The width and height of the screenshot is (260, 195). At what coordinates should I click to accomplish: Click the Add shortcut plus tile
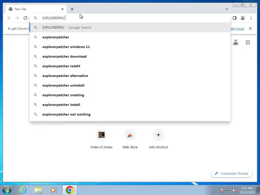(x=158, y=139)
